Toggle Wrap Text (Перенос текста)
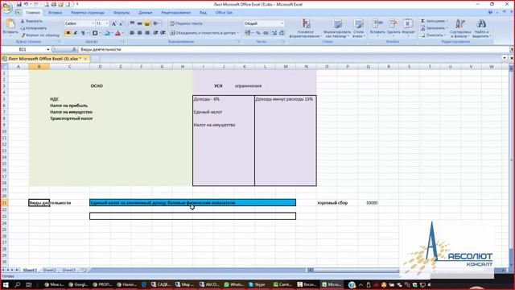This screenshot has width=515, height=290. point(186,23)
